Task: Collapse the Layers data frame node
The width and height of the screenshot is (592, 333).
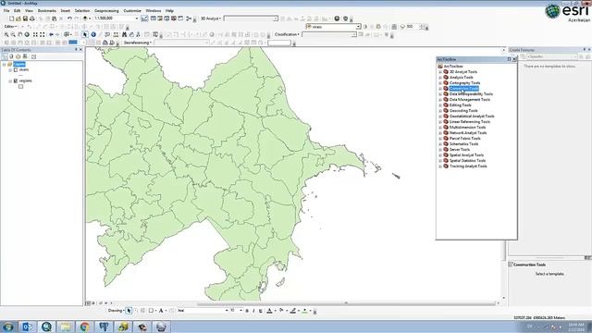Action: [x=4, y=64]
